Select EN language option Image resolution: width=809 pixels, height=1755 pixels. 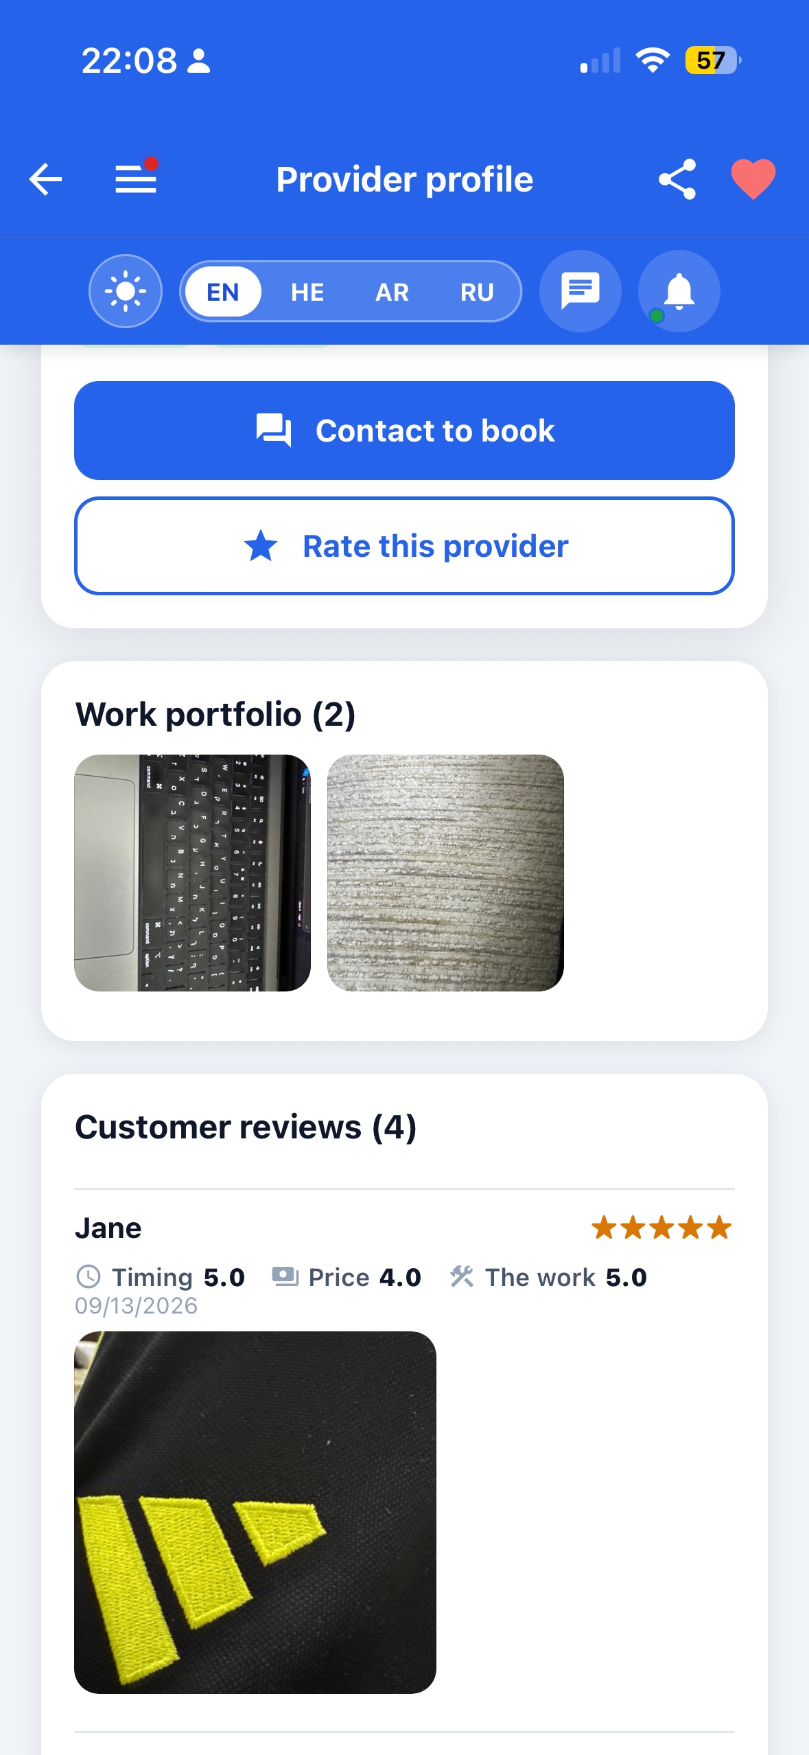point(223,292)
